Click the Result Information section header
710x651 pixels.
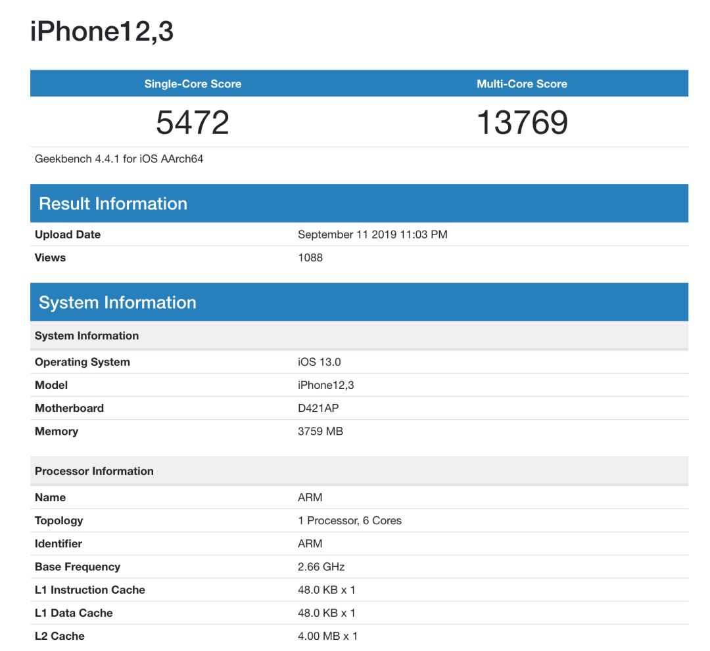(x=359, y=203)
